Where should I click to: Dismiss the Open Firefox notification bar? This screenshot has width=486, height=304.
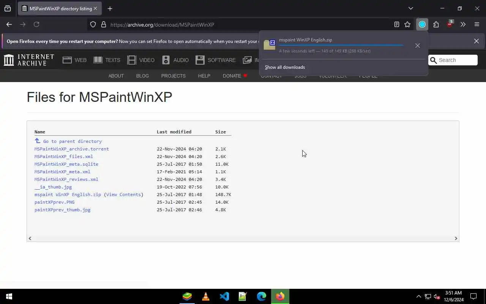pyautogui.click(x=476, y=41)
